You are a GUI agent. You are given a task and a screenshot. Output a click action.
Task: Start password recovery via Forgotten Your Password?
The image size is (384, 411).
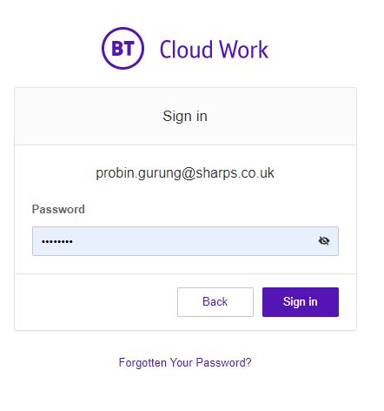pos(185,362)
